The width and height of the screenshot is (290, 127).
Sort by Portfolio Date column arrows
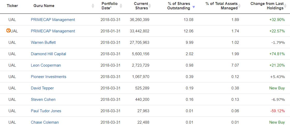point(121,6)
